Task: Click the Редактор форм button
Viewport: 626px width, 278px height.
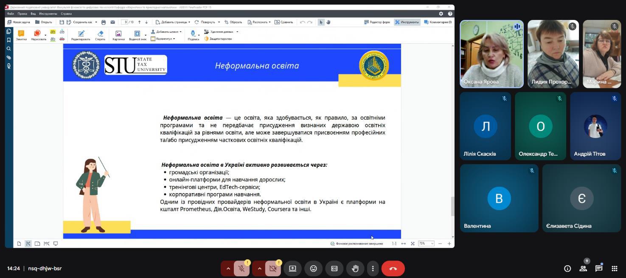Action: click(x=377, y=22)
